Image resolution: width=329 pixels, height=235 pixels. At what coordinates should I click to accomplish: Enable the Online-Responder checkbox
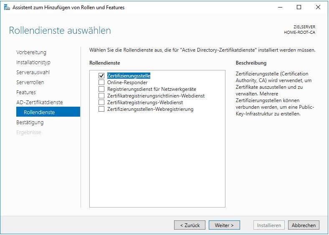101,82
